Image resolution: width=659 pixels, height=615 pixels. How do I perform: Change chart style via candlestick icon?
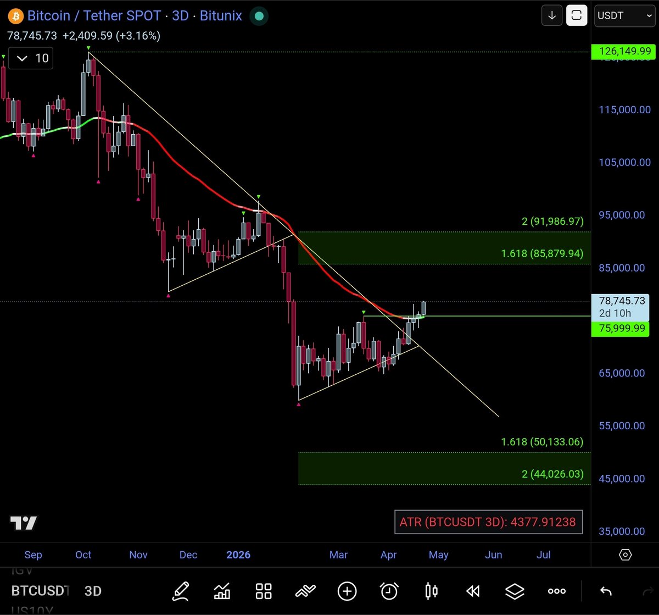431,591
